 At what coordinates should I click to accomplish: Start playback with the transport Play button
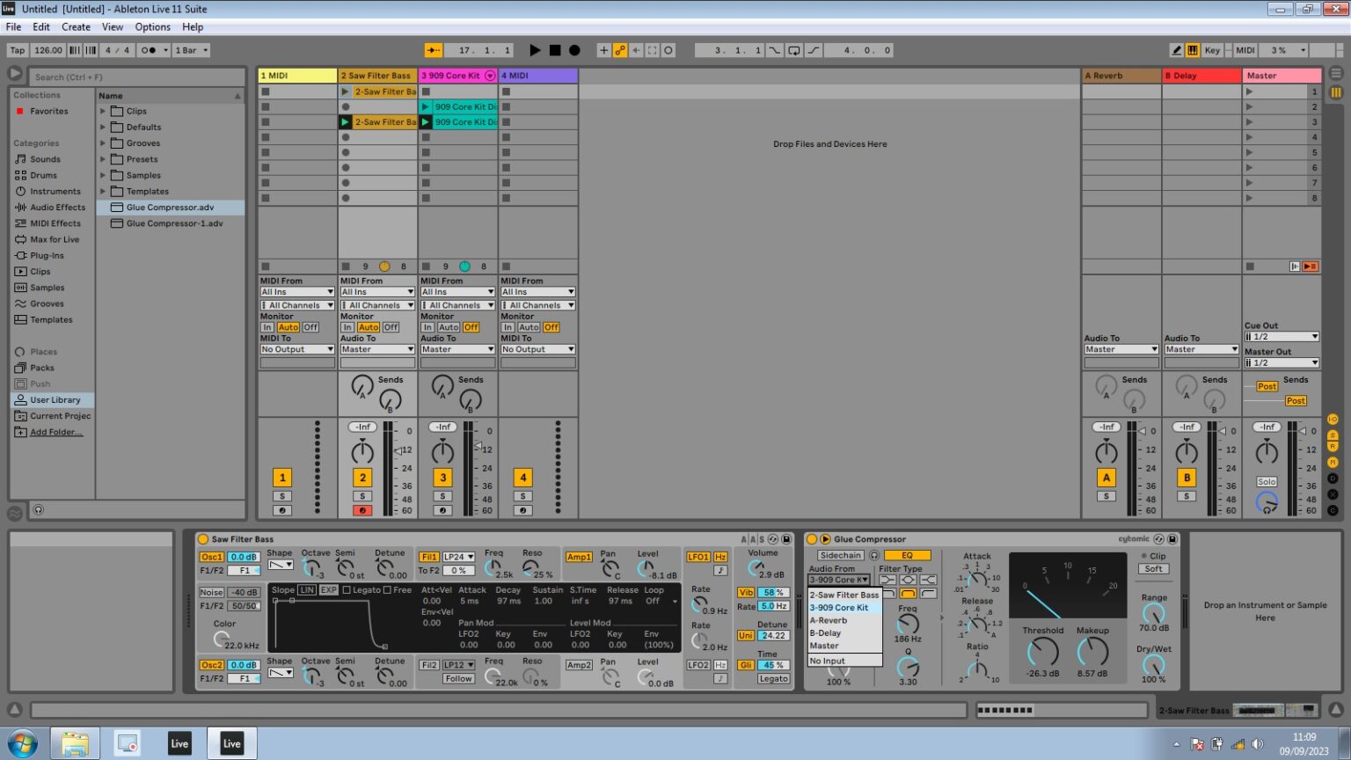click(x=535, y=50)
